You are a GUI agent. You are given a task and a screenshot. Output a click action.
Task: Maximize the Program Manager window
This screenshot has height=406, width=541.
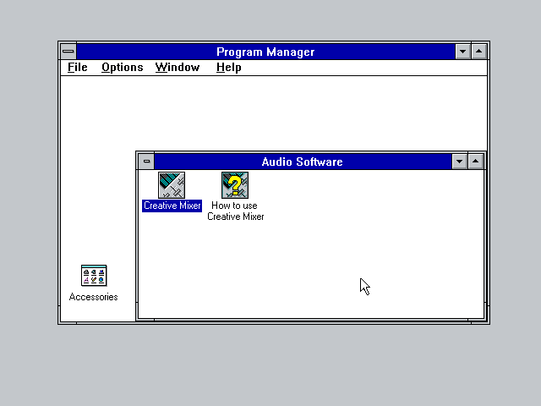click(479, 52)
